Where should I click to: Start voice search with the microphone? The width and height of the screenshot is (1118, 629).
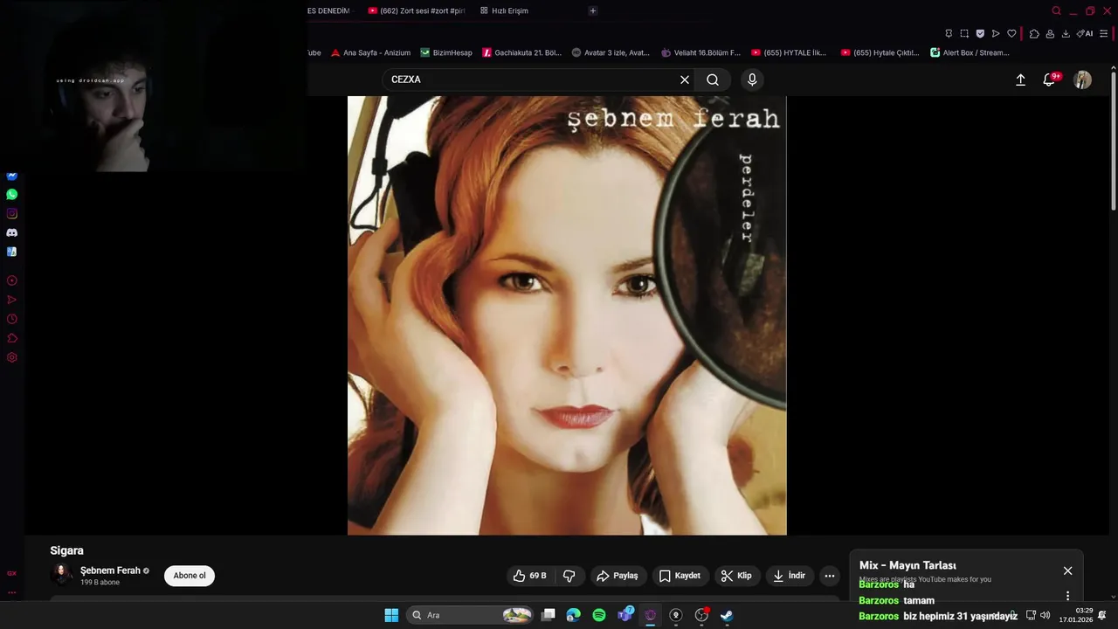pos(752,79)
